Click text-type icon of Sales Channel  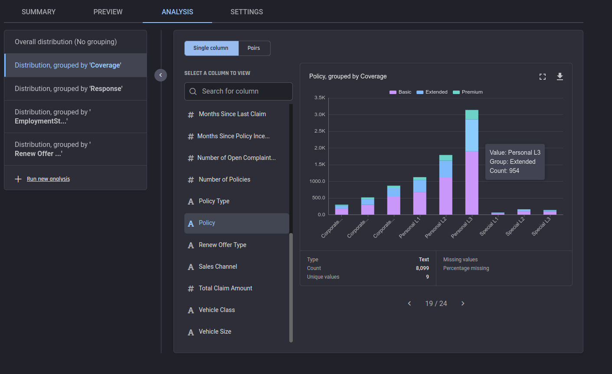tap(191, 267)
